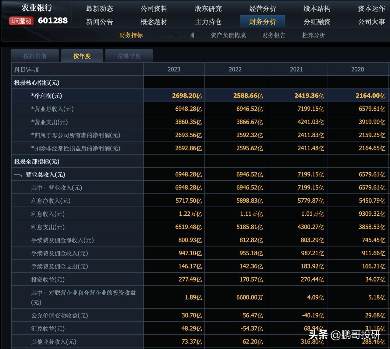Click 投资收益 value 277.49亿

coord(190,279)
